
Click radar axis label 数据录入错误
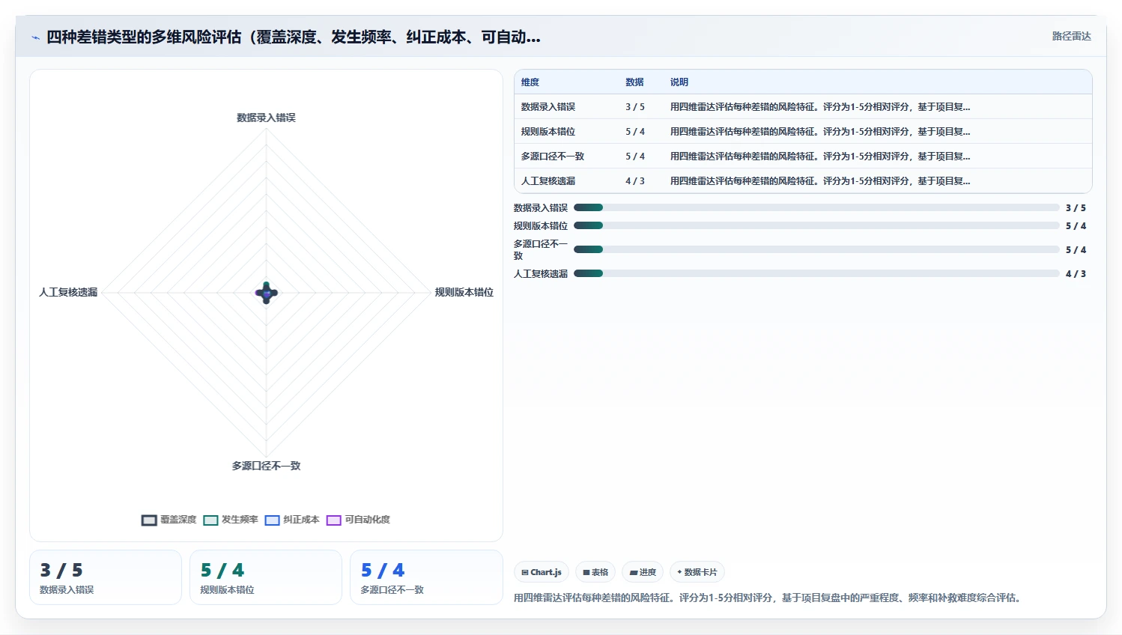(266, 118)
